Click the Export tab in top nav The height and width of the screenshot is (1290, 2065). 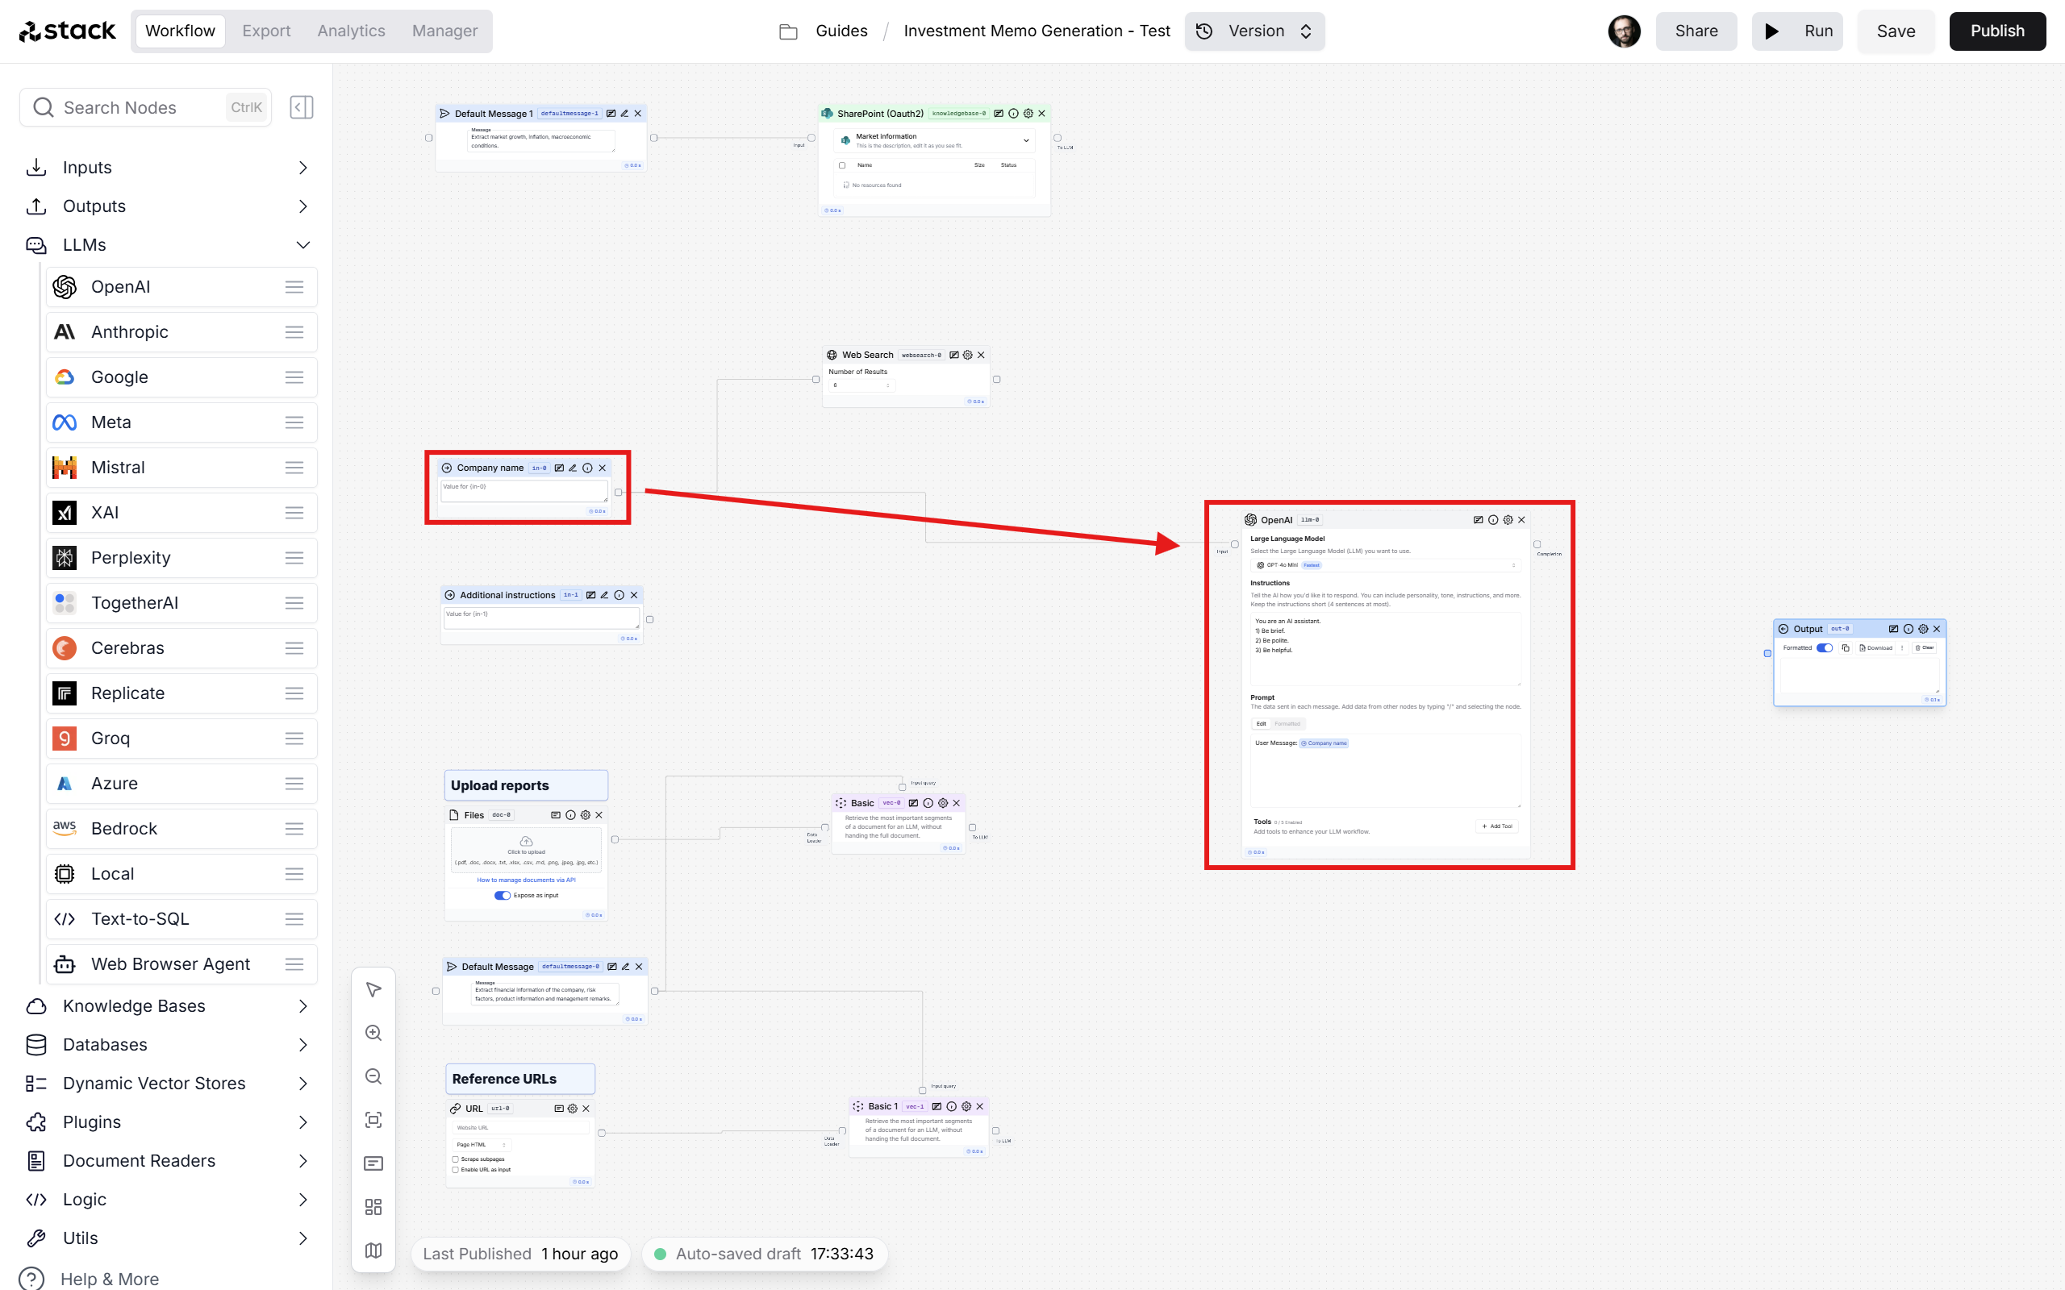click(x=265, y=30)
